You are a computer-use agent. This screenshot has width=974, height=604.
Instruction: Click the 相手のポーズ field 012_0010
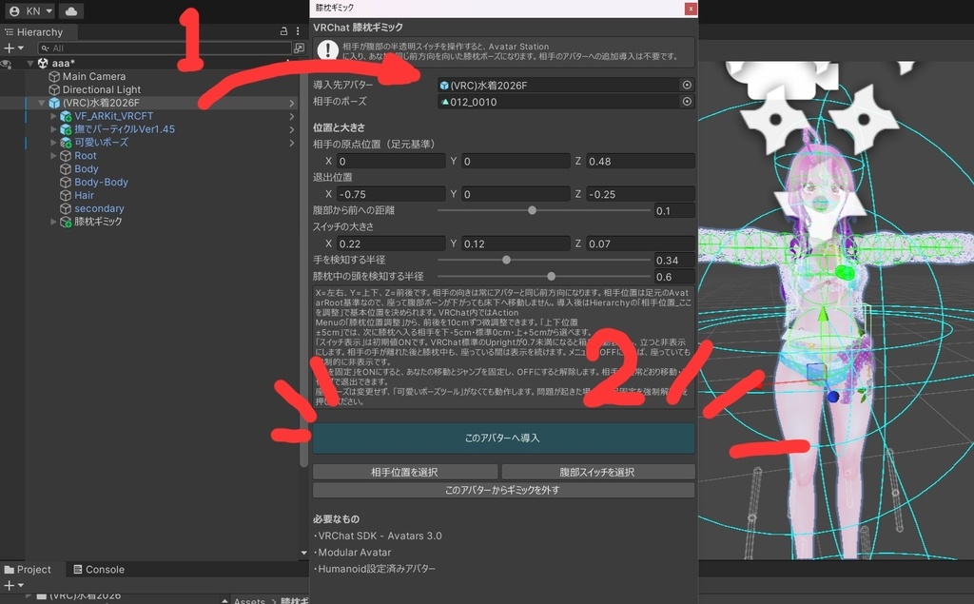(557, 101)
